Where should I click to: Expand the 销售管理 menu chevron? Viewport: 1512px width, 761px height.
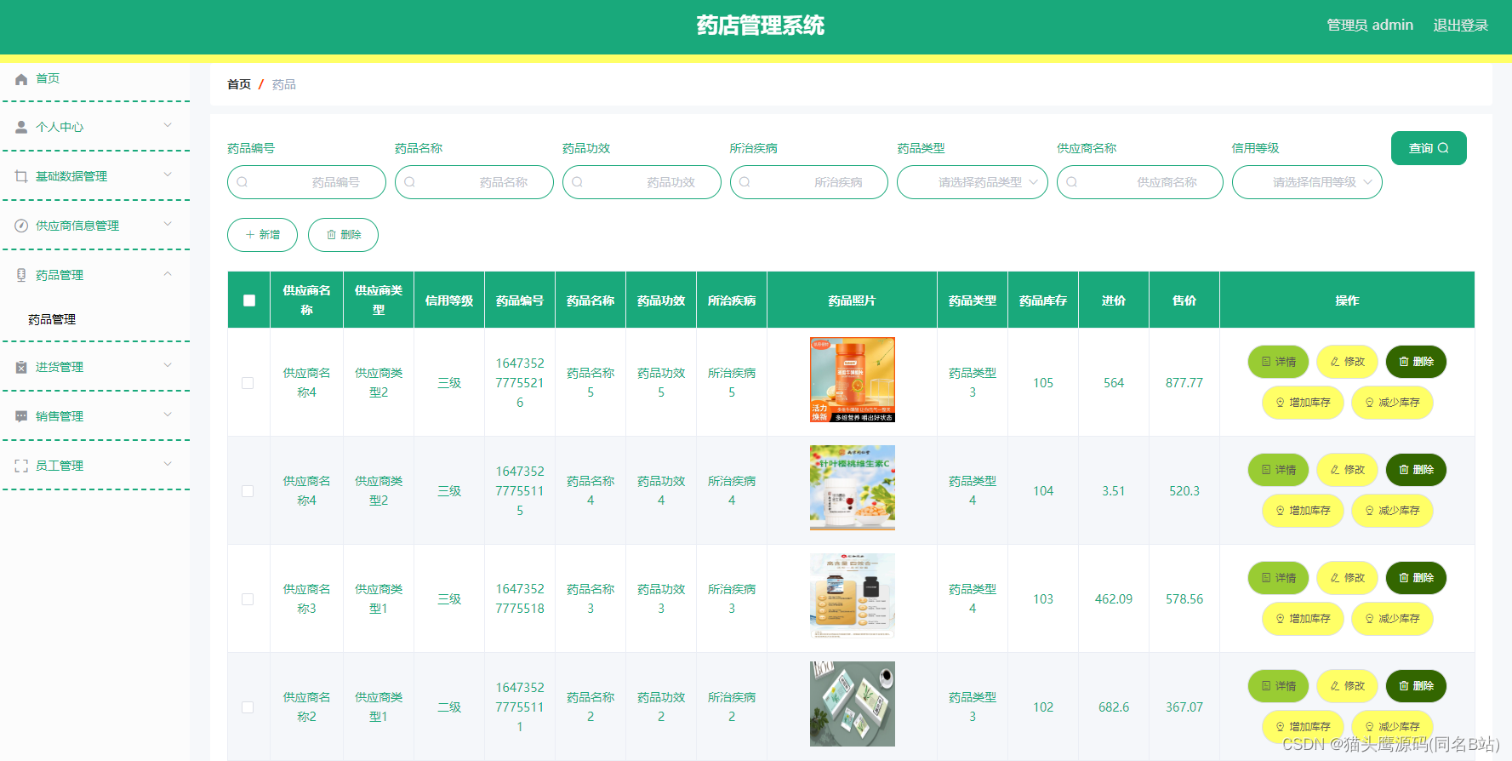coord(168,415)
